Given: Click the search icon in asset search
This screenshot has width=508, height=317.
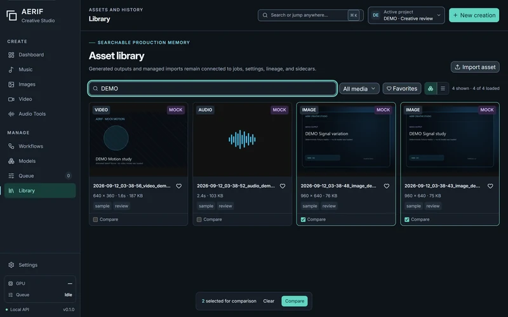Looking at the screenshot, I should click(x=96, y=88).
